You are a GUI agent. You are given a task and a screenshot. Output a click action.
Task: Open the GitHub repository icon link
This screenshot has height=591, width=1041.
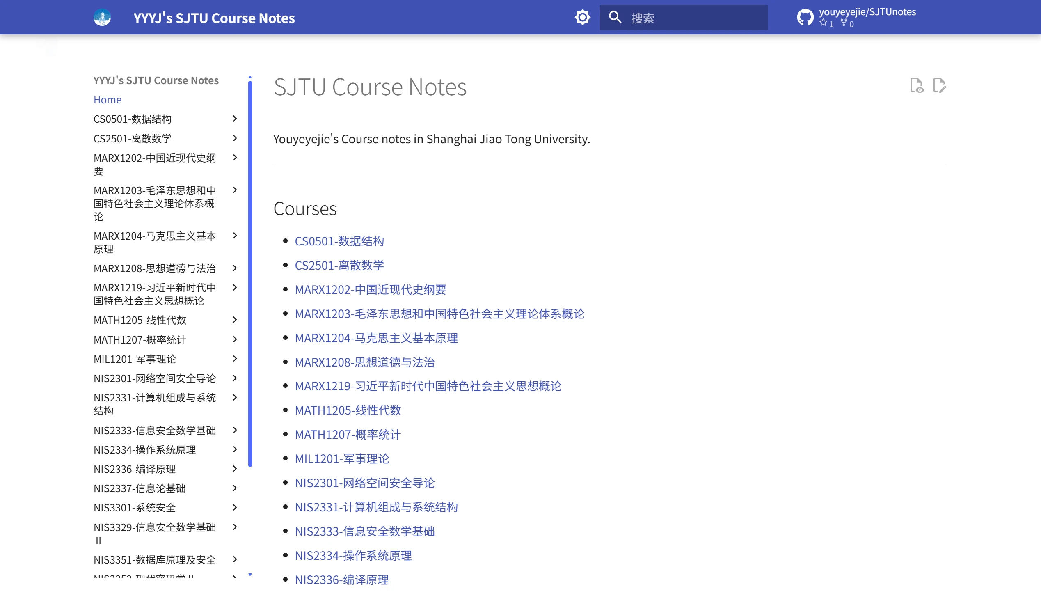pyautogui.click(x=805, y=17)
